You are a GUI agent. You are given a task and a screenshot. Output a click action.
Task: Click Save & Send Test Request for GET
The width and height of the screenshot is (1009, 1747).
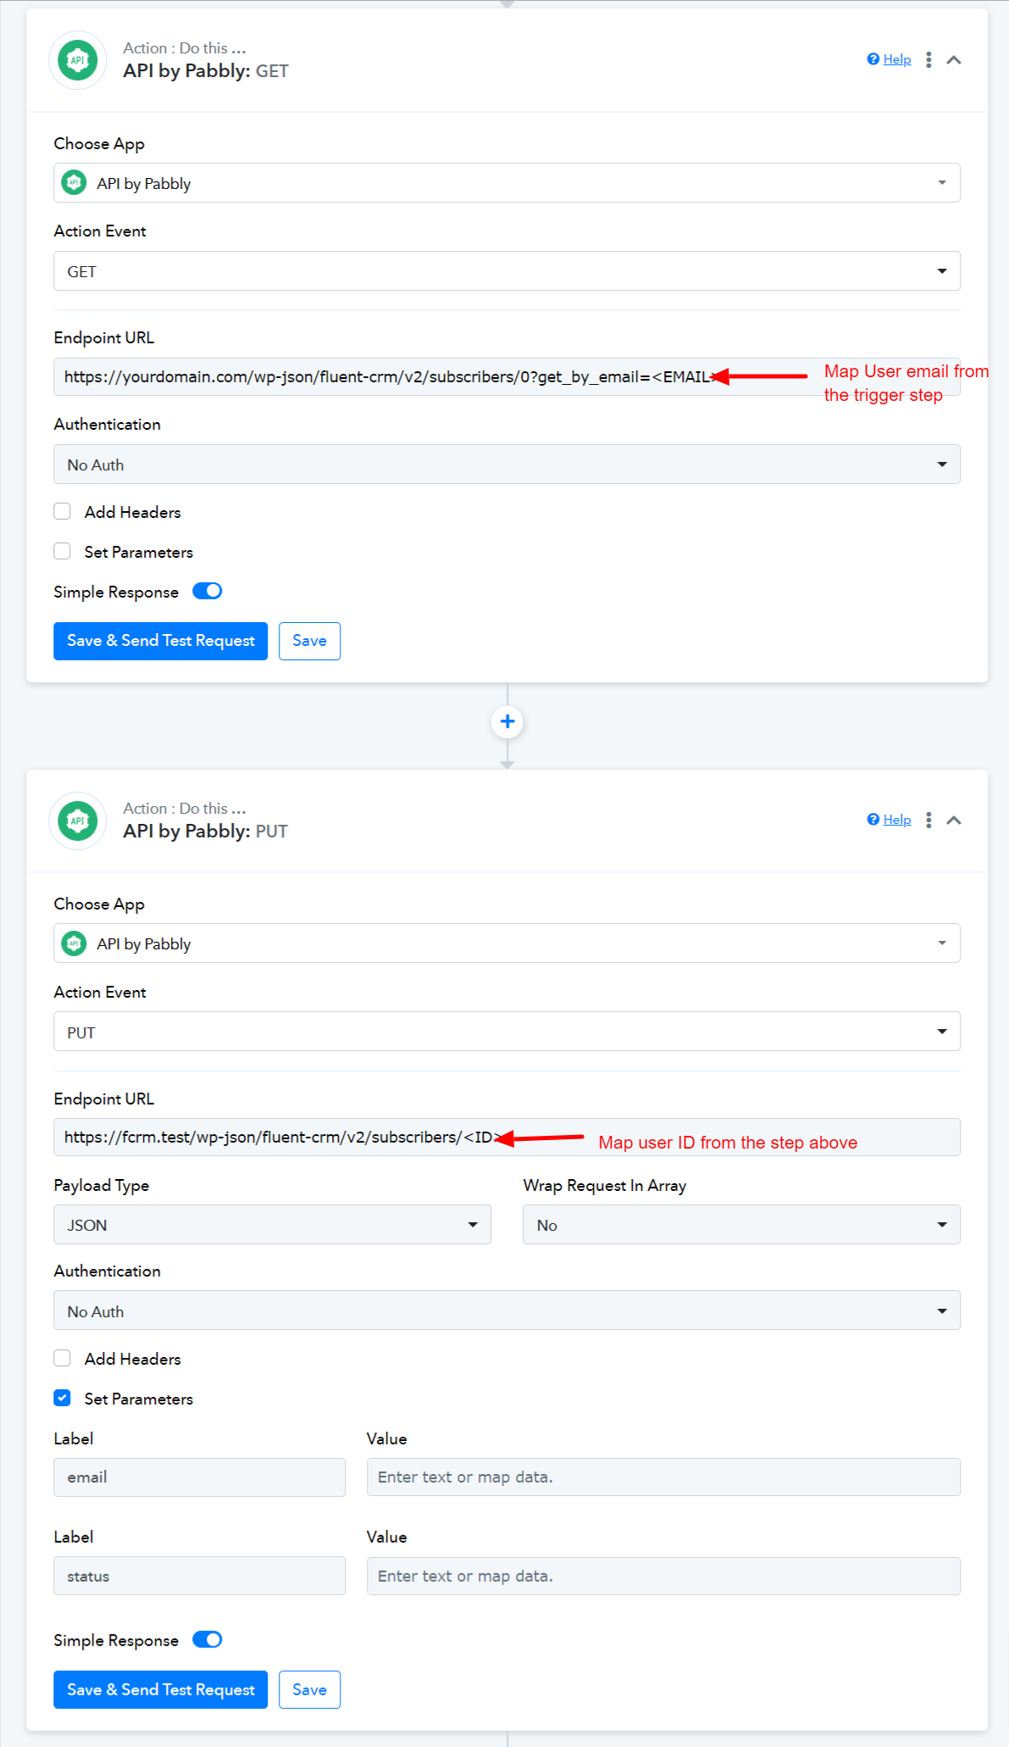pos(161,641)
